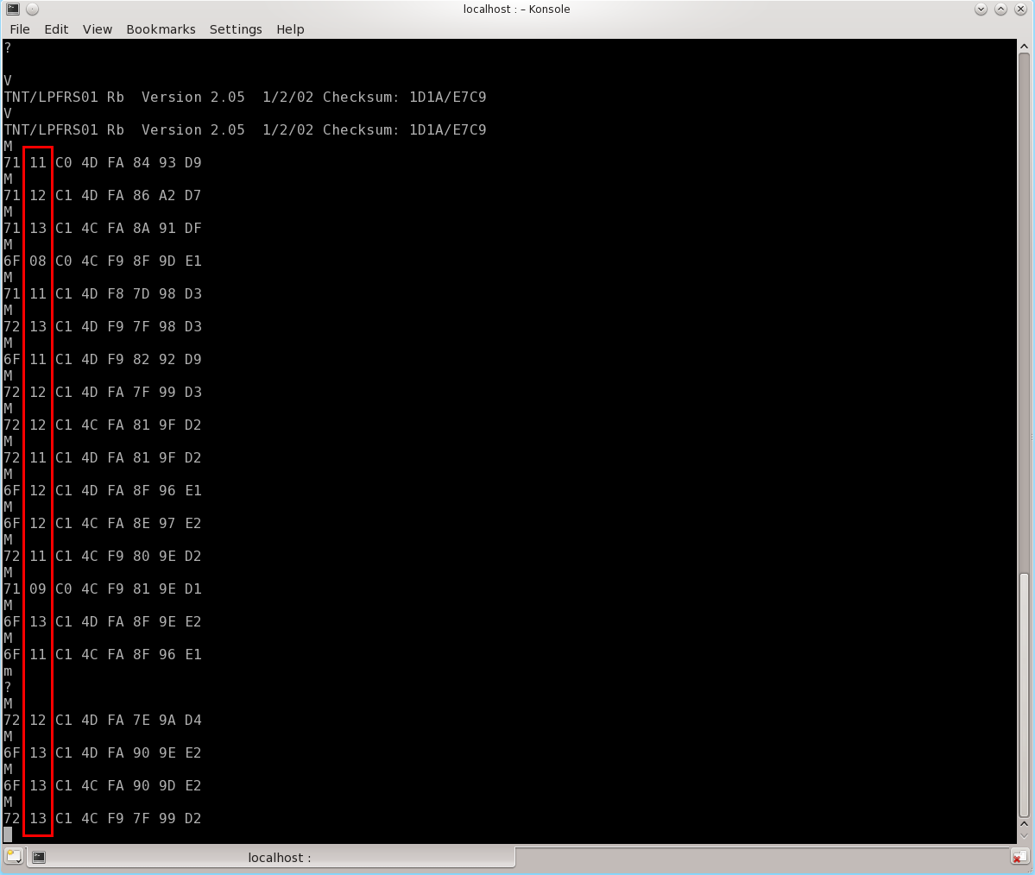Click the line '6F 13 C1 4C FA 90 9D E2'
The image size is (1035, 875).
(103, 785)
